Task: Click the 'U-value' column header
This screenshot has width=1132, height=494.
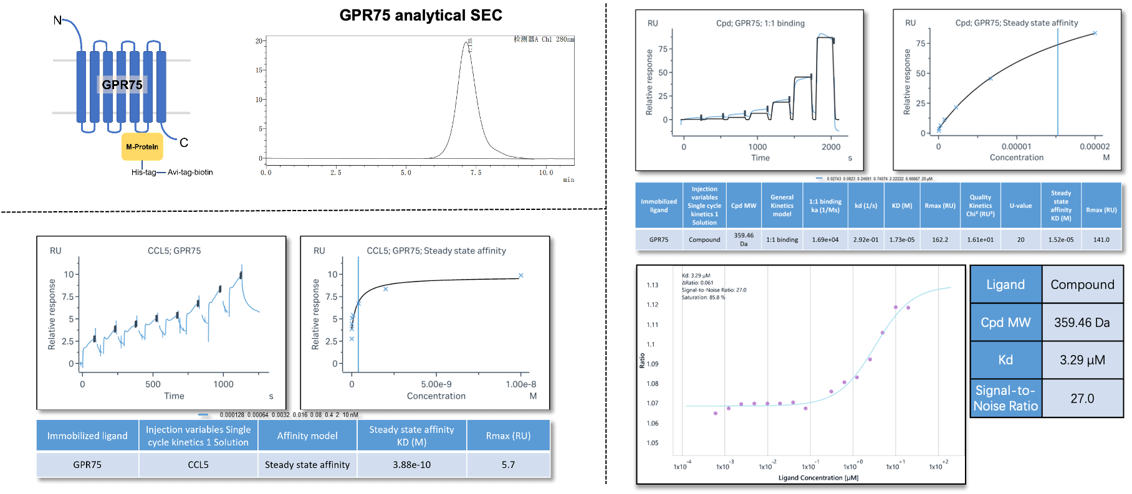Action: click(1020, 206)
